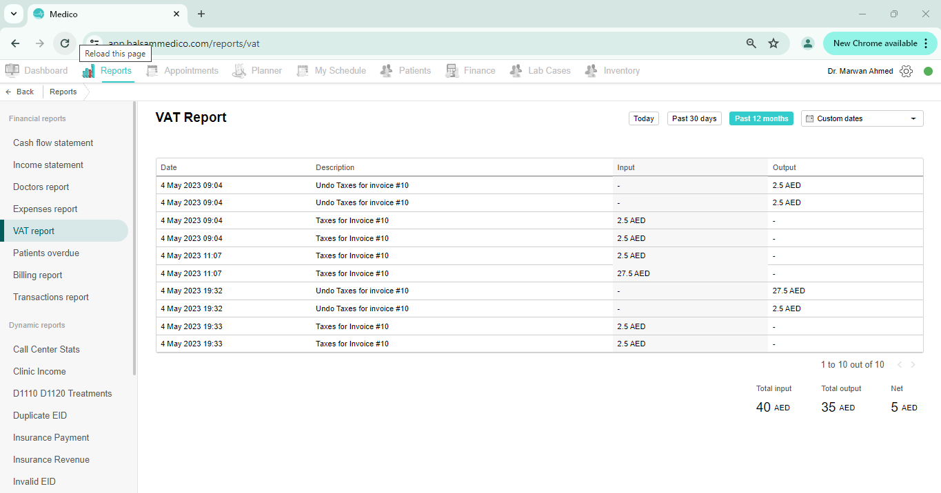
Task: Open the Dashboard icon in the navigation bar
Action: 12,70
